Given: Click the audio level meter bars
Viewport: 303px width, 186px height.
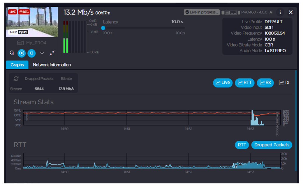Looking at the screenshot, I should [x=74, y=37].
